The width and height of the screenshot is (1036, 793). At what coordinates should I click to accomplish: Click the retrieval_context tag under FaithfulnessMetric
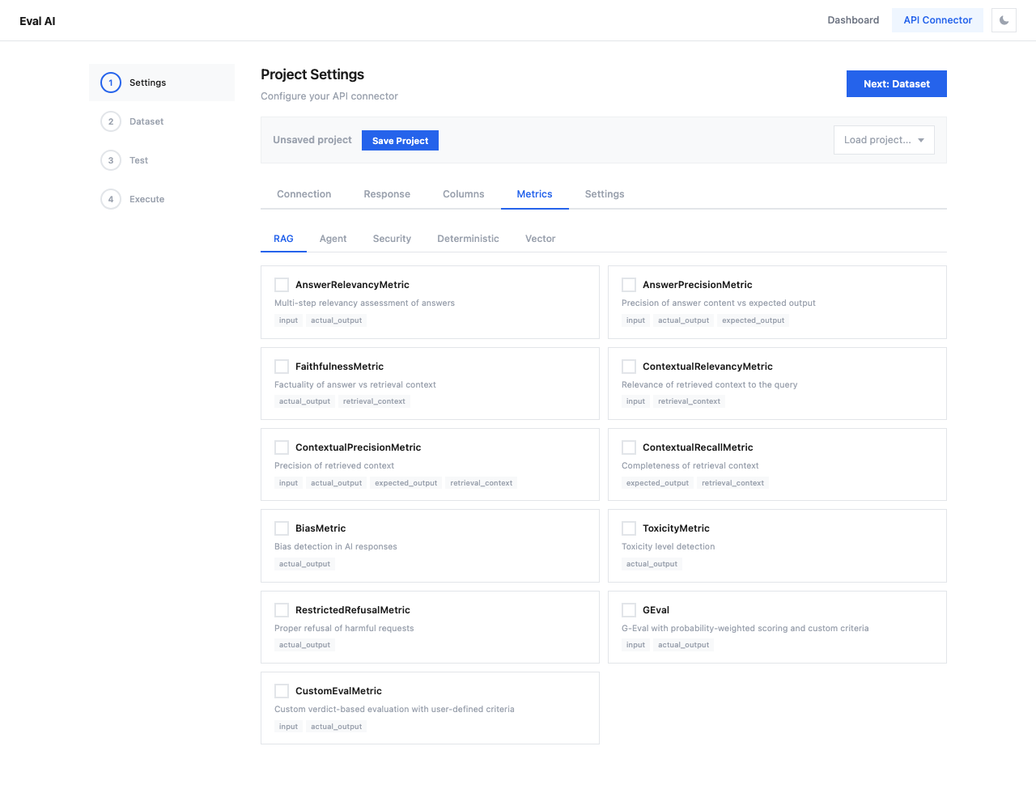coord(374,401)
